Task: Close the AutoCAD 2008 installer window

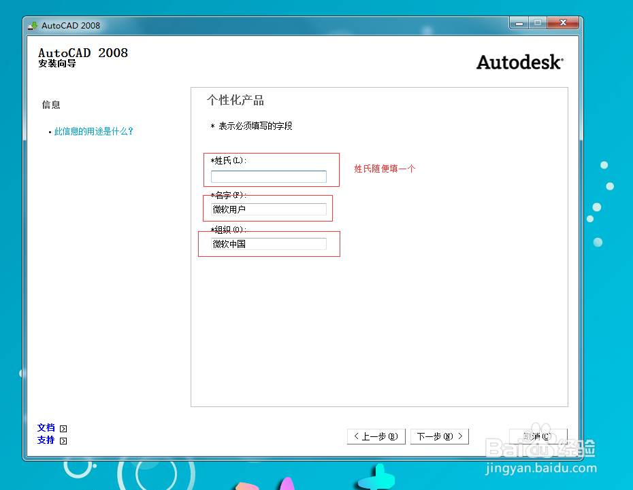Action: pyautogui.click(x=563, y=23)
